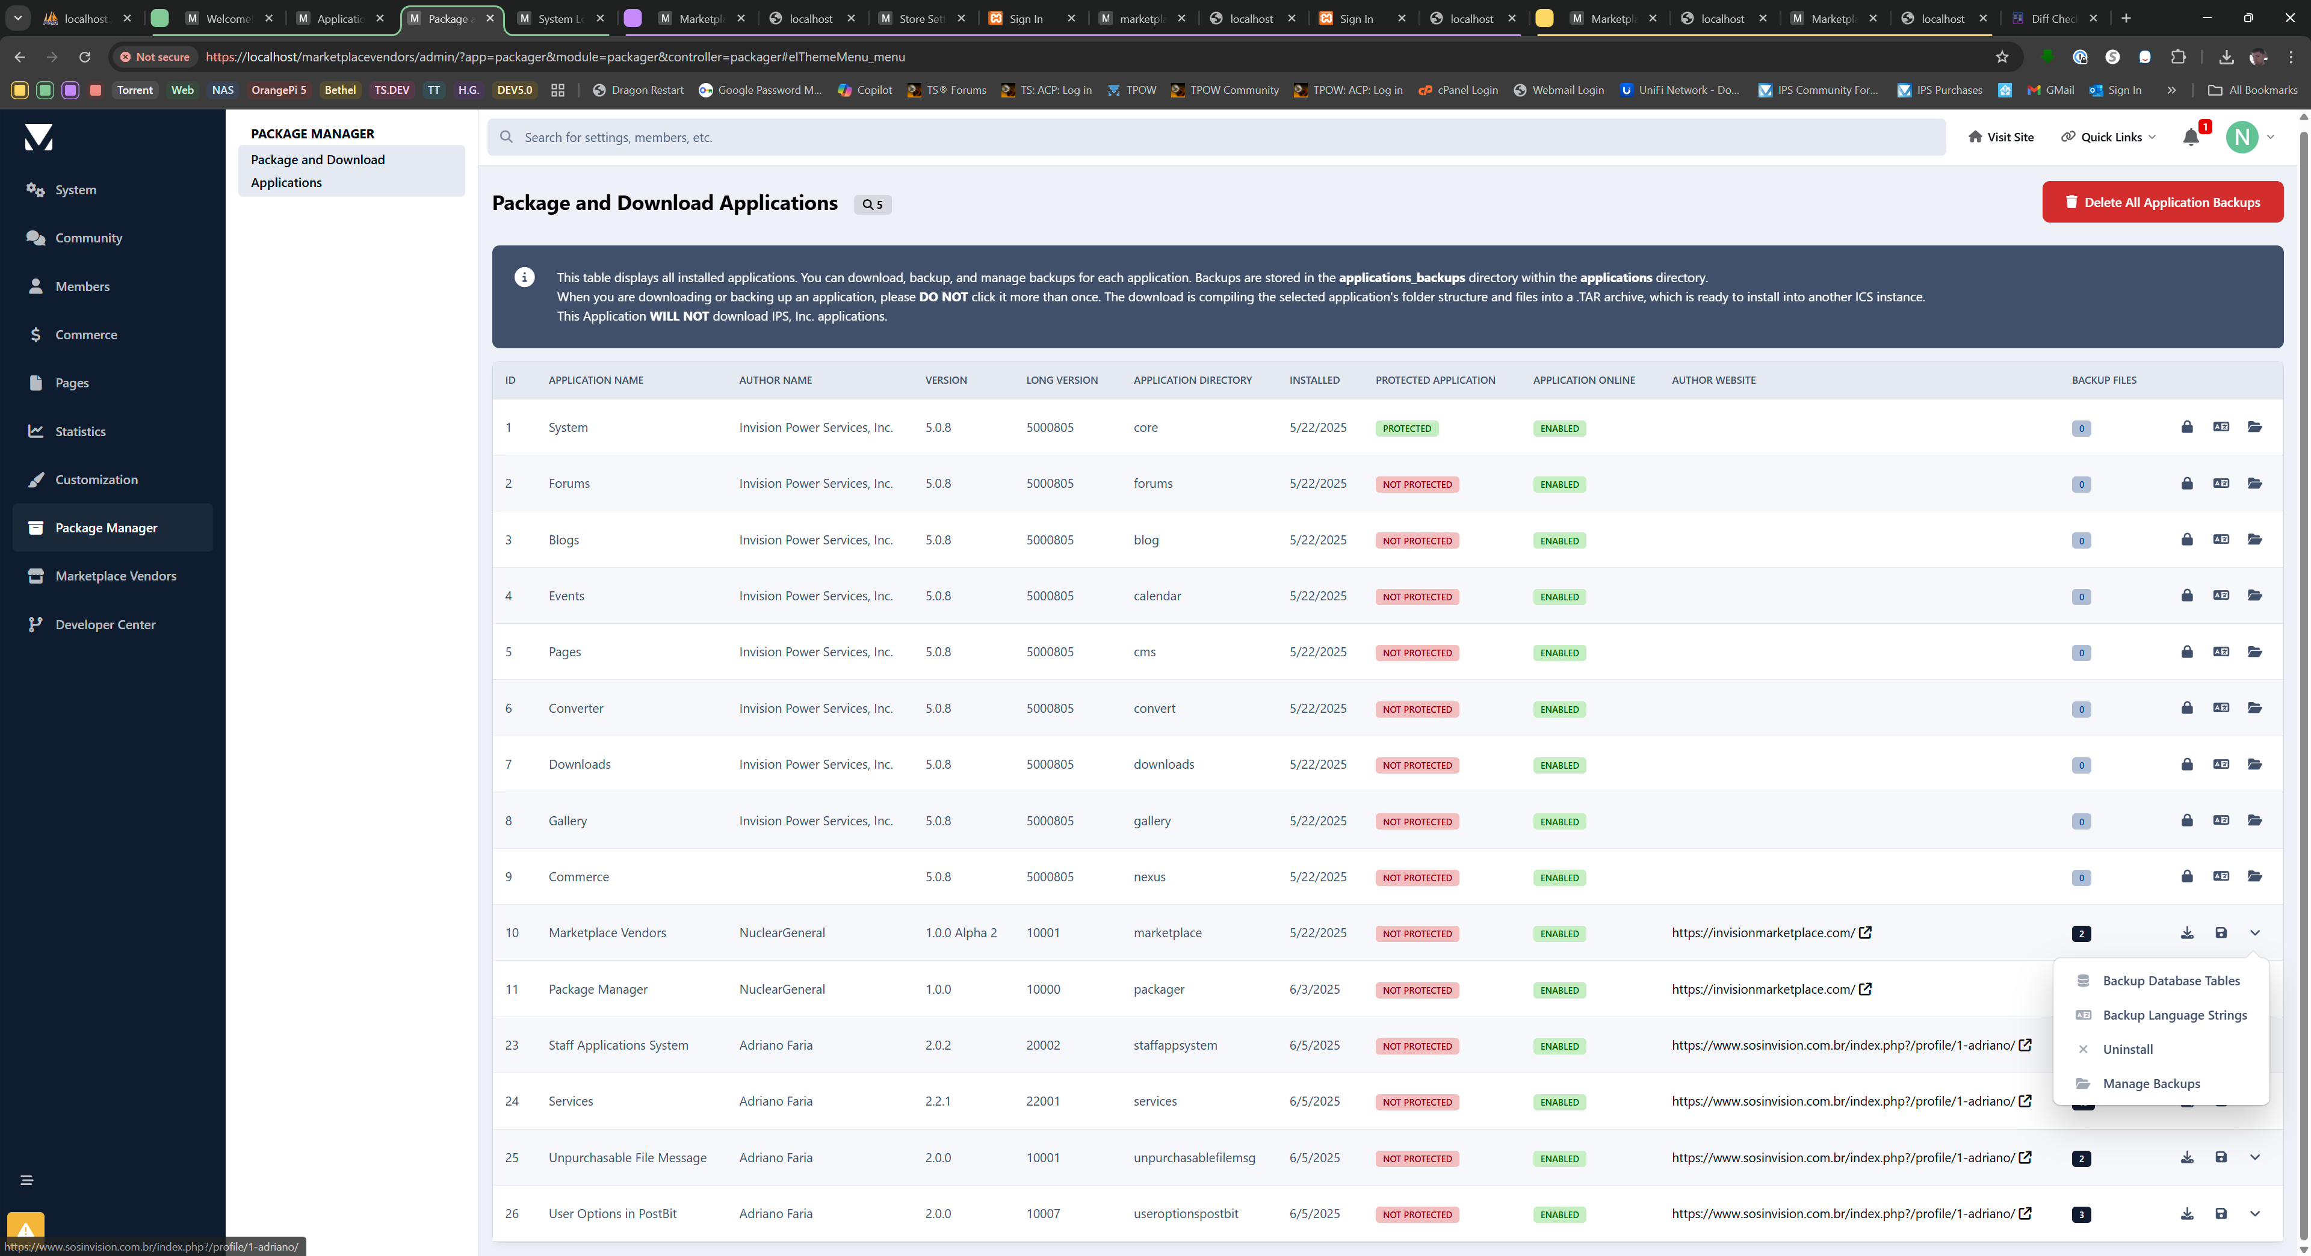The image size is (2311, 1256).
Task: Open the Quick Links dropdown
Action: click(x=2108, y=137)
